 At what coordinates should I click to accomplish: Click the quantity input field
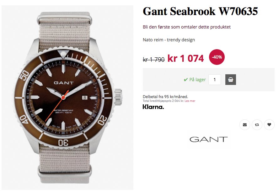215,80
